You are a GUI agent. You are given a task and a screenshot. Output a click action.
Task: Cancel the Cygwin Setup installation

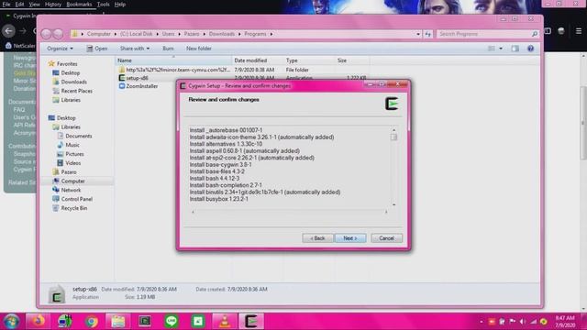tap(386, 238)
